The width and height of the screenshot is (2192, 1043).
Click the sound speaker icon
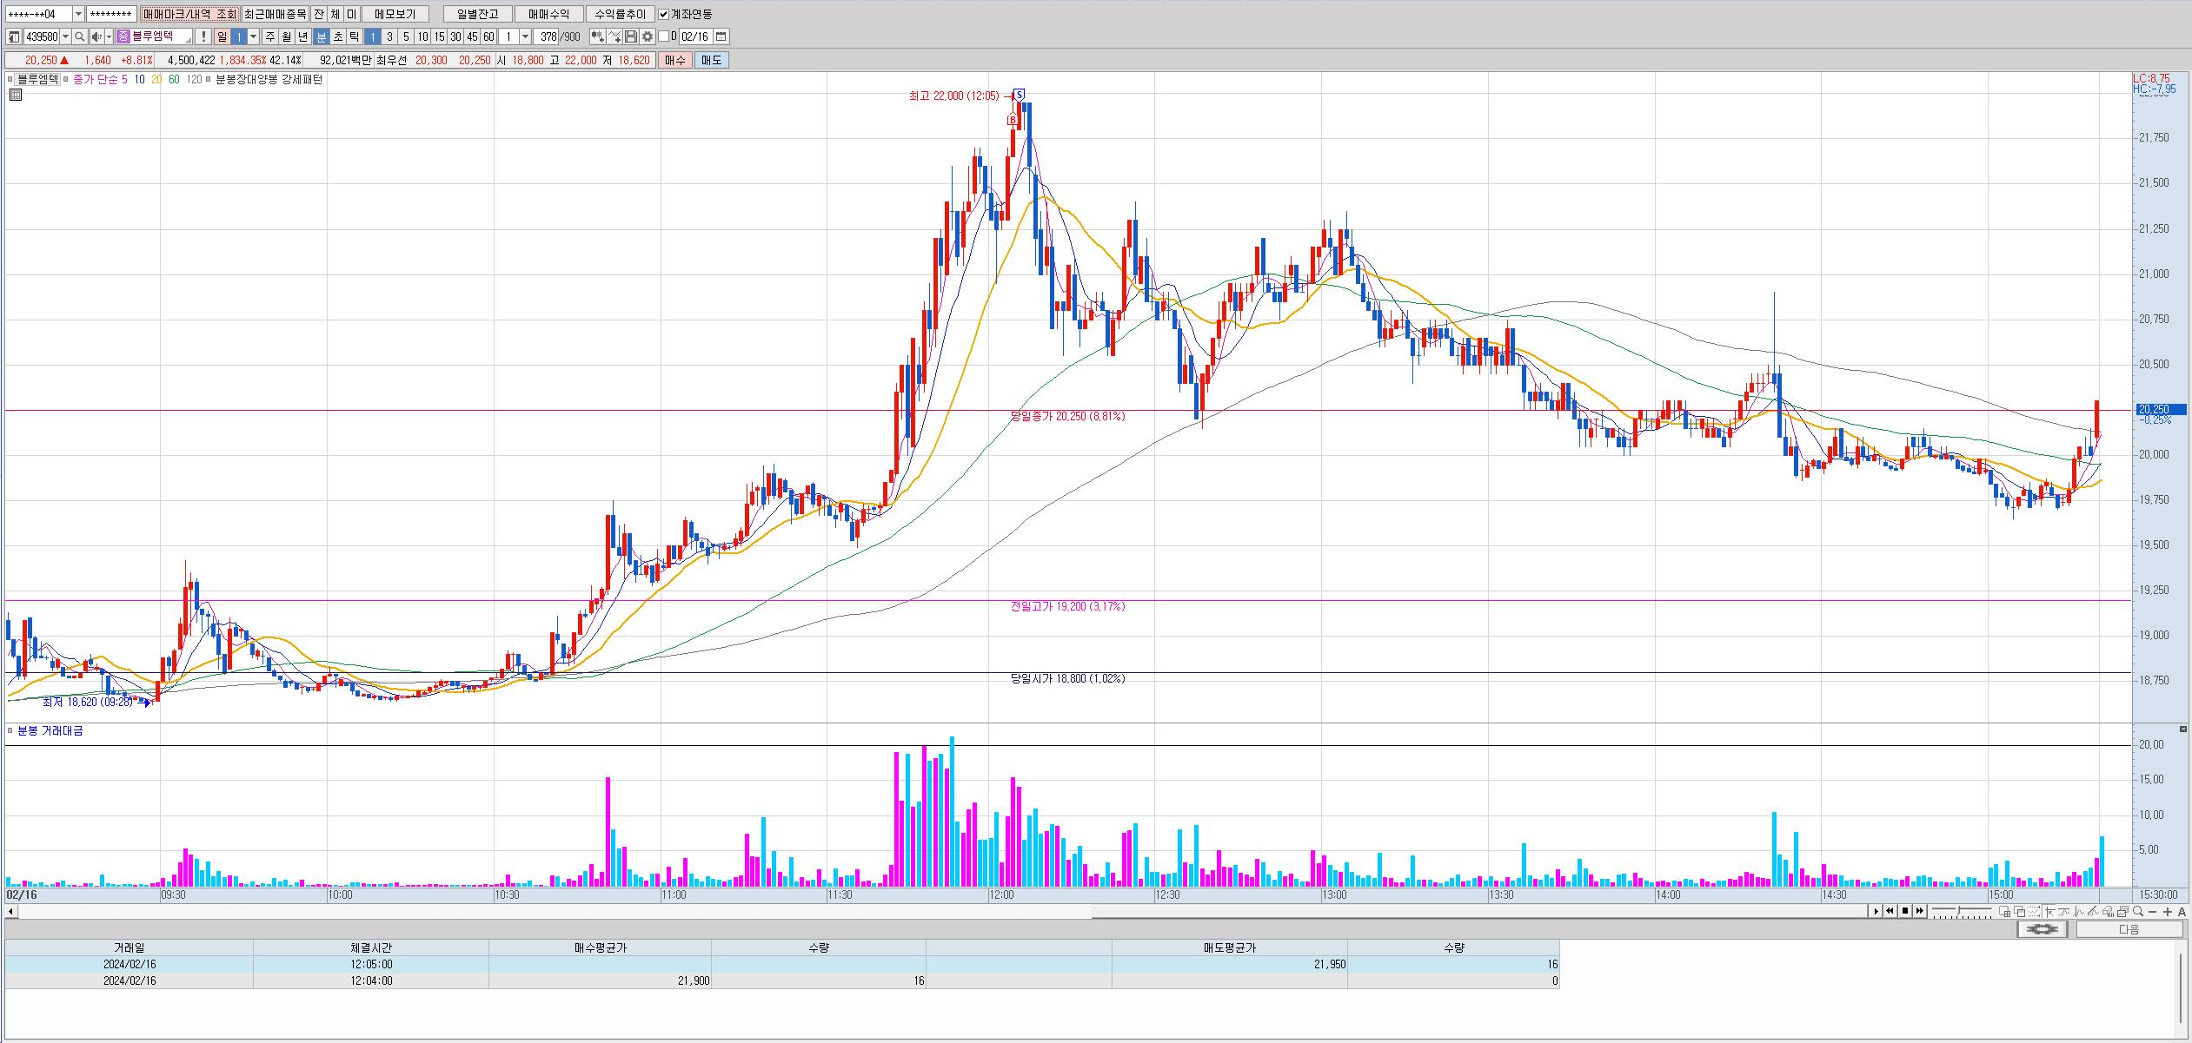point(96,36)
